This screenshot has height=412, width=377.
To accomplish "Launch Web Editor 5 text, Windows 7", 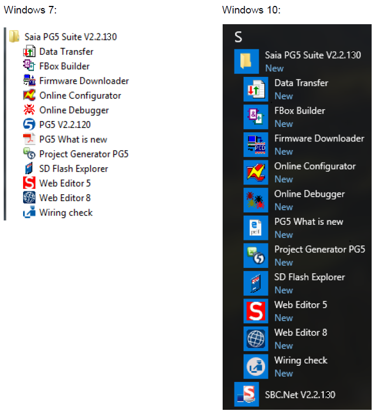I will click(x=65, y=183).
